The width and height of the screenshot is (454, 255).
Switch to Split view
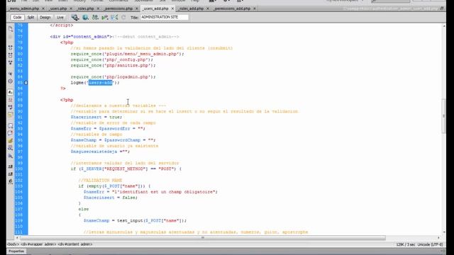pos(31,17)
